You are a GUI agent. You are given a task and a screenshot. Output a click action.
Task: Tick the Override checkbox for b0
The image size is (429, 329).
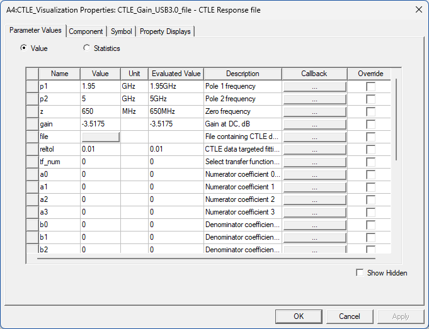(370, 225)
